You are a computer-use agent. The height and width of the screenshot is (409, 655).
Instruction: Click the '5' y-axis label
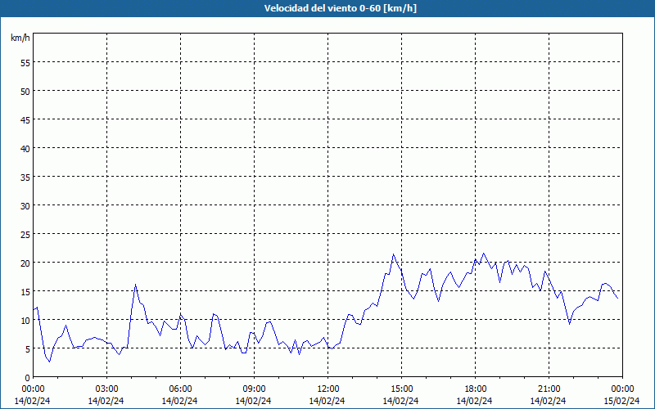tap(28, 349)
